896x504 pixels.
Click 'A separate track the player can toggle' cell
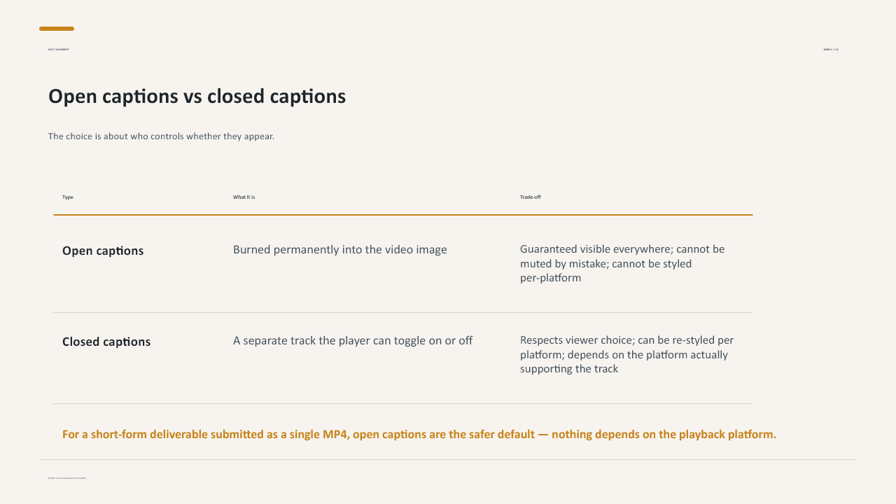pyautogui.click(x=353, y=341)
